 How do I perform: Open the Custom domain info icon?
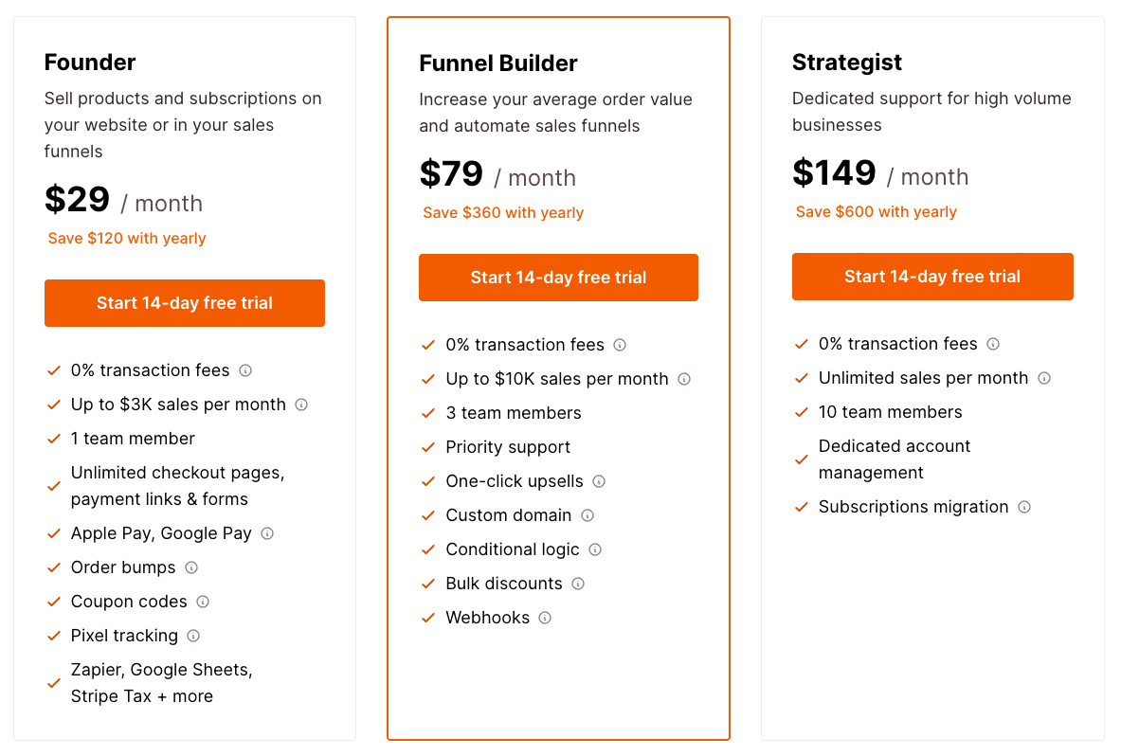(x=588, y=515)
